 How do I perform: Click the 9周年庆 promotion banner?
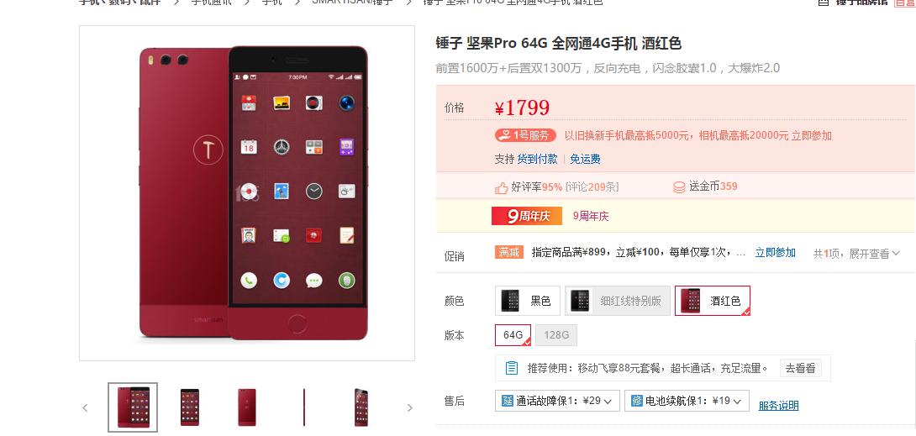click(526, 216)
